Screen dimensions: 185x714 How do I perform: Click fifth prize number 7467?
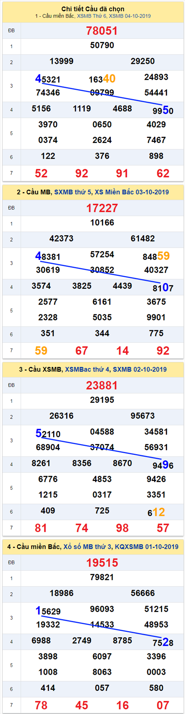pyautogui.click(x=156, y=140)
